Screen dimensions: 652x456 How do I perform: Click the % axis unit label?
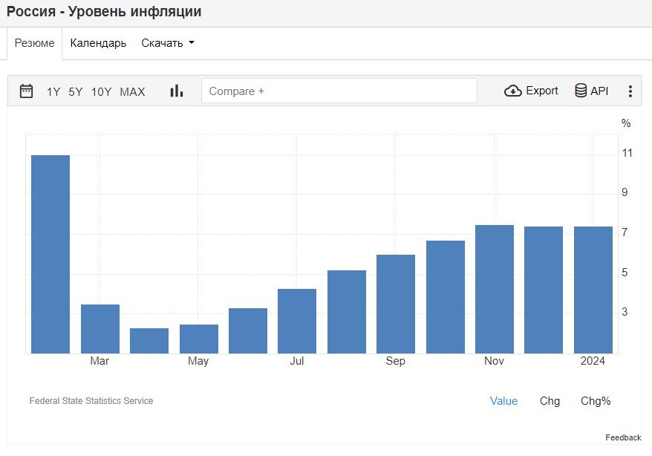click(x=626, y=123)
